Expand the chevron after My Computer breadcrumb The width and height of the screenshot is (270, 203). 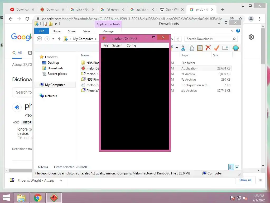(x=96, y=39)
